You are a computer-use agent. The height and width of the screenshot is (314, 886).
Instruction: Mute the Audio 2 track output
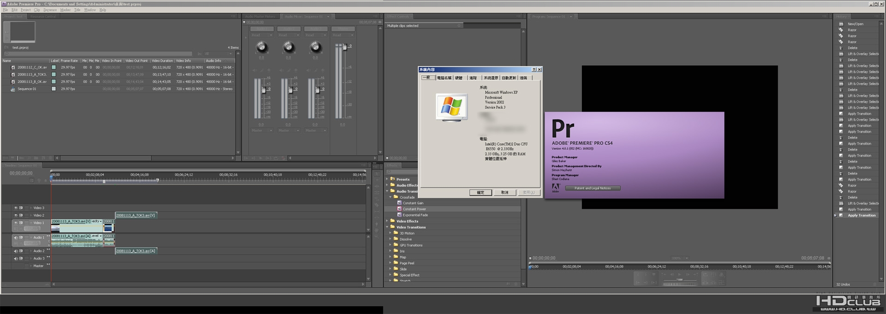click(16, 251)
